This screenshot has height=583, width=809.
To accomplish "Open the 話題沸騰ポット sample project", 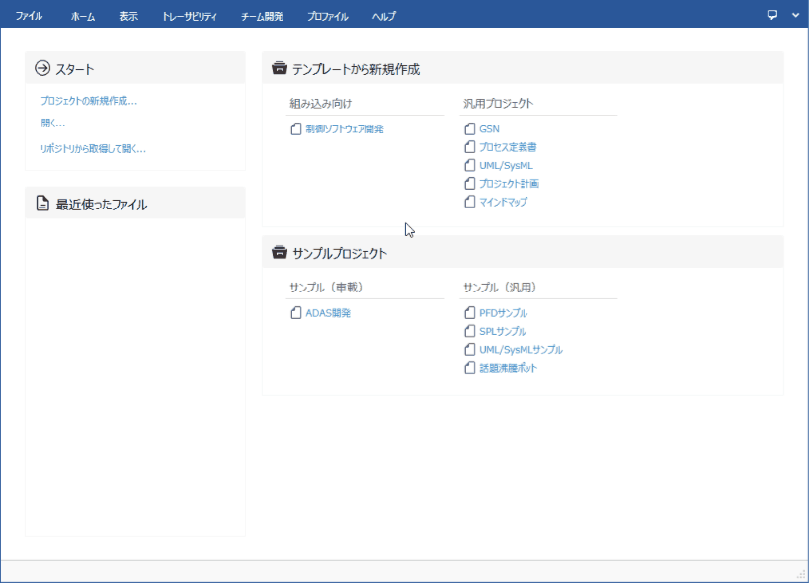I will point(508,368).
